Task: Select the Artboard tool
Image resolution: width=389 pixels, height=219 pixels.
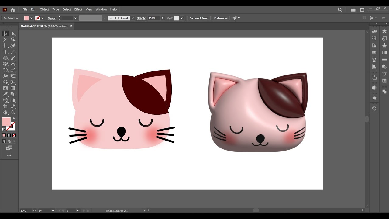Action: pyautogui.click(x=5, y=106)
